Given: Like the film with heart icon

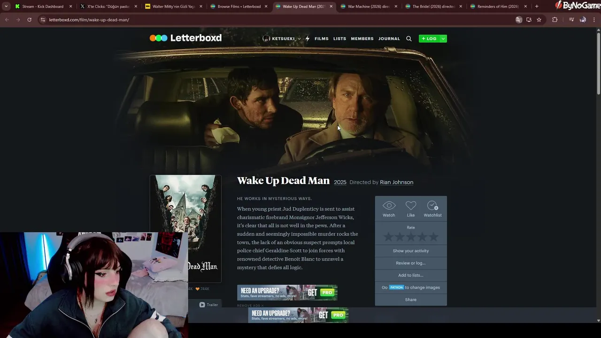Looking at the screenshot, I should click(411, 209).
